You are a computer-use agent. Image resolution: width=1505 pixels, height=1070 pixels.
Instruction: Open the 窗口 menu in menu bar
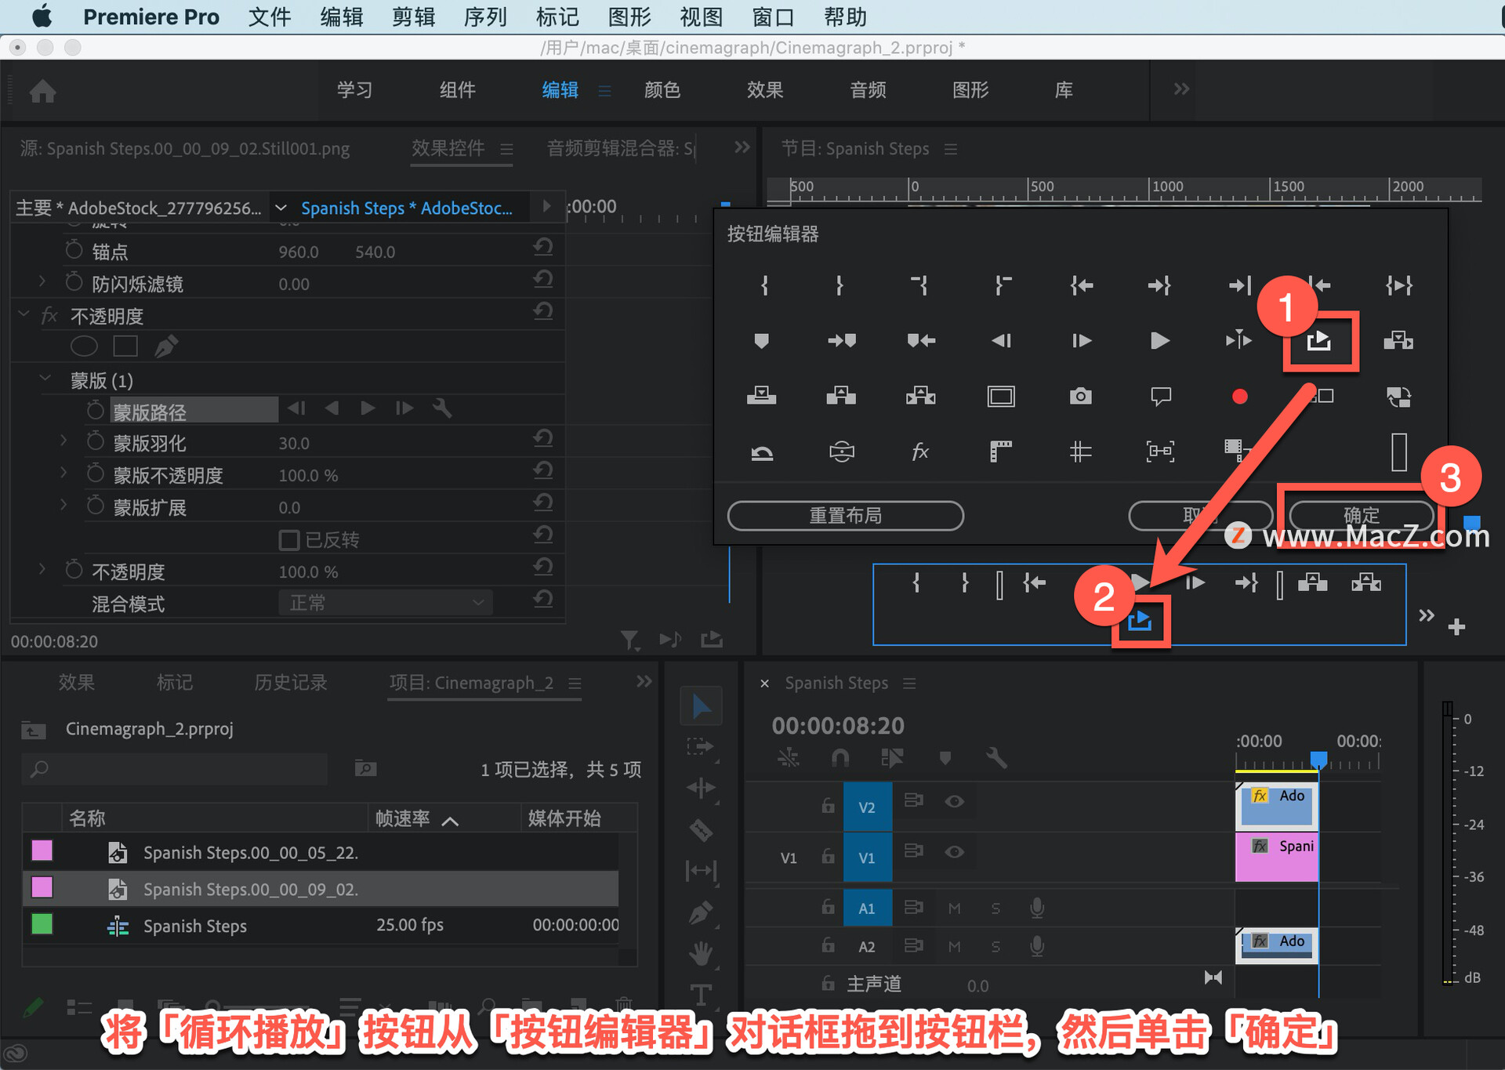(x=773, y=16)
